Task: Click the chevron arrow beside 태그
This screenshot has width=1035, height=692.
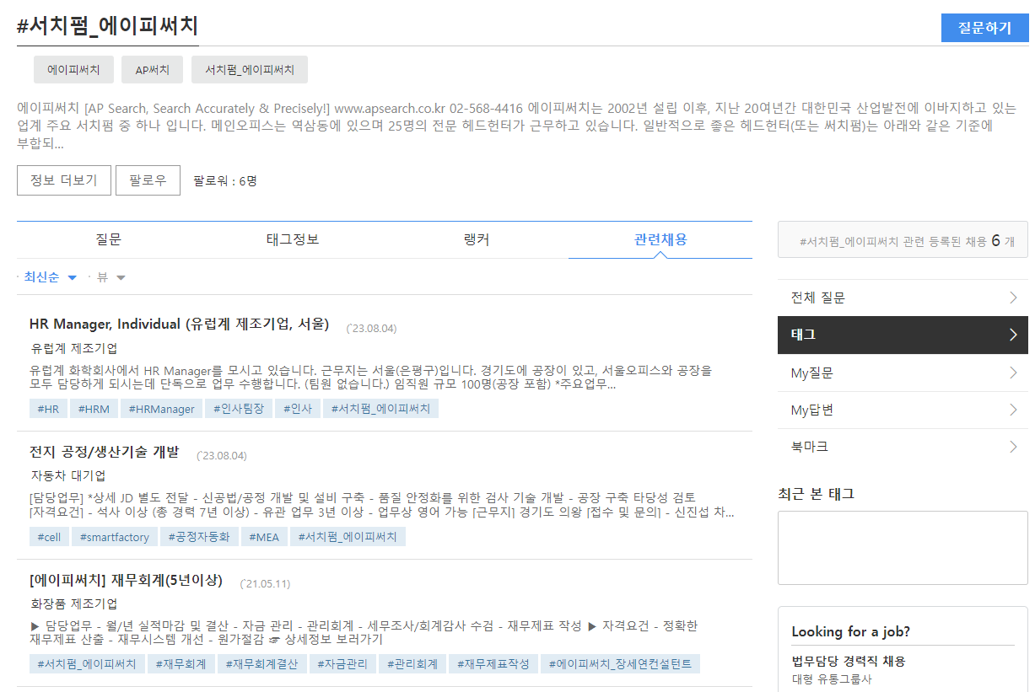Action: 1013,335
